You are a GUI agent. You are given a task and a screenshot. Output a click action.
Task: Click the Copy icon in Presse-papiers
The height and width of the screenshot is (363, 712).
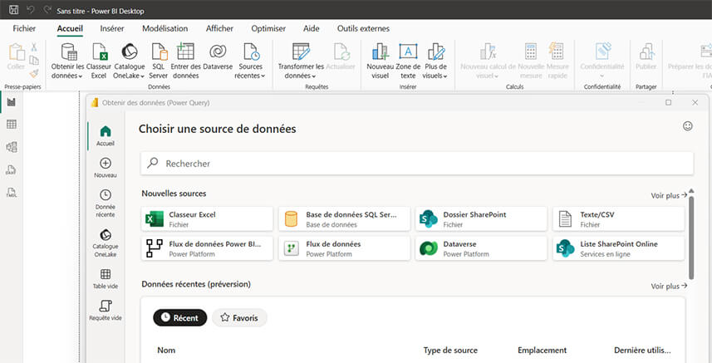coord(34,61)
